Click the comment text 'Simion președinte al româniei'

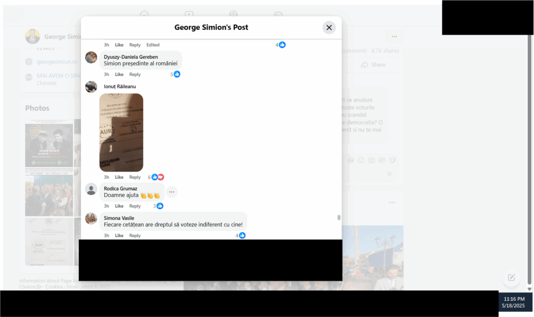[141, 63]
